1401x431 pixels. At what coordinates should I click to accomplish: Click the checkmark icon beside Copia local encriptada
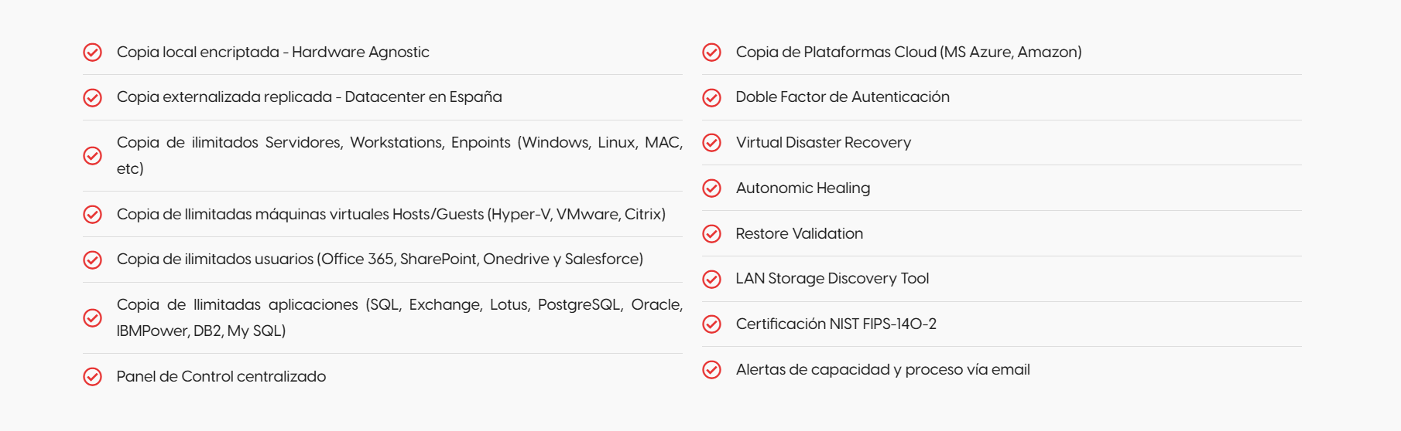pyautogui.click(x=93, y=52)
